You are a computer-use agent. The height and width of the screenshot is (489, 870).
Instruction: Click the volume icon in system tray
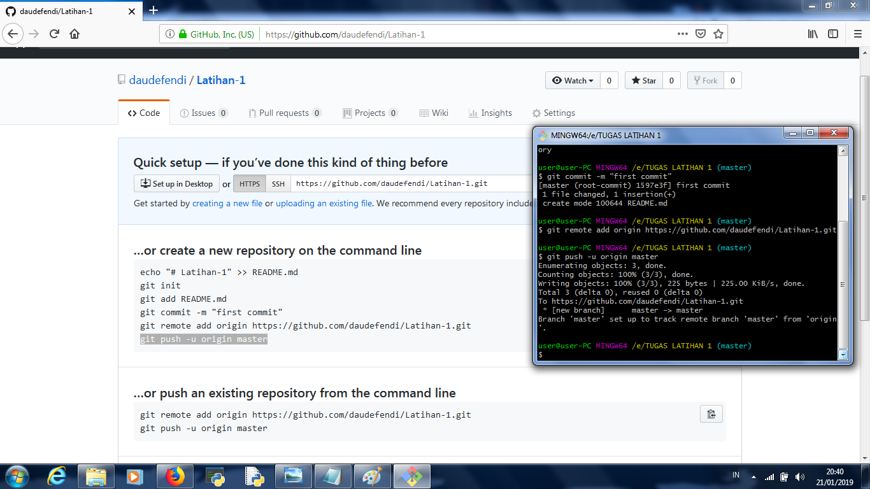coord(800,476)
